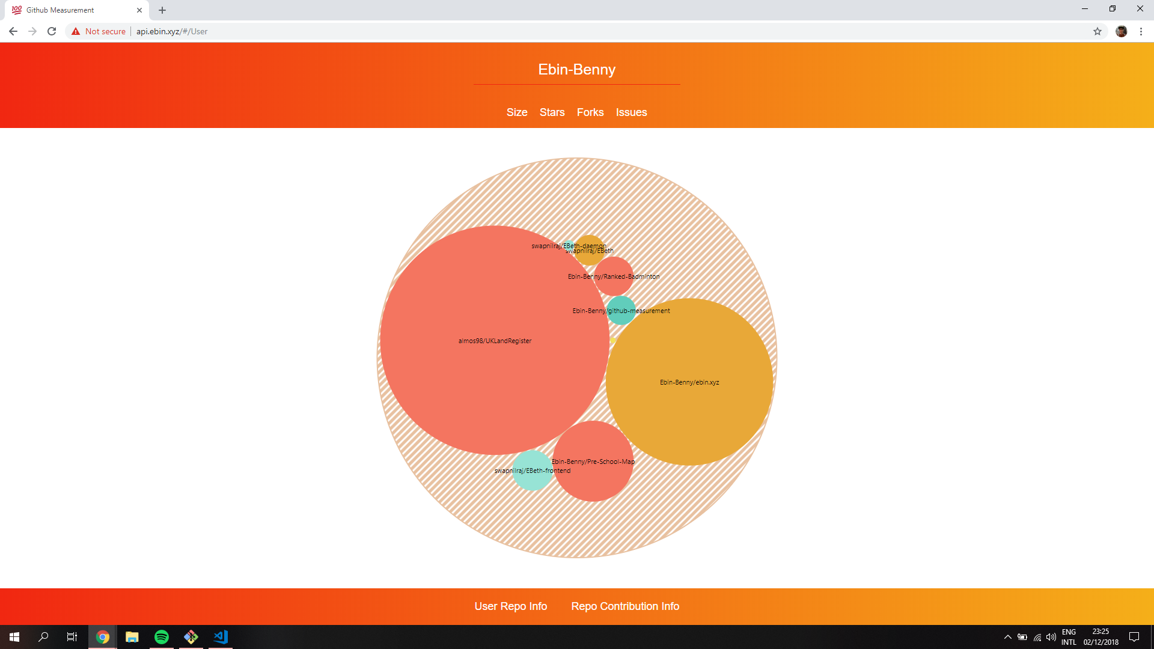Click the address bar URL field
Viewport: 1154px width, 649px height.
481,31
